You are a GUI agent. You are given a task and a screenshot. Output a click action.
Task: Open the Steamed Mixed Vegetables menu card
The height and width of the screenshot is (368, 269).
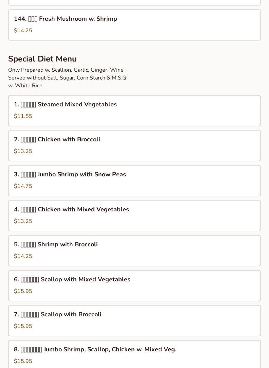(134, 110)
